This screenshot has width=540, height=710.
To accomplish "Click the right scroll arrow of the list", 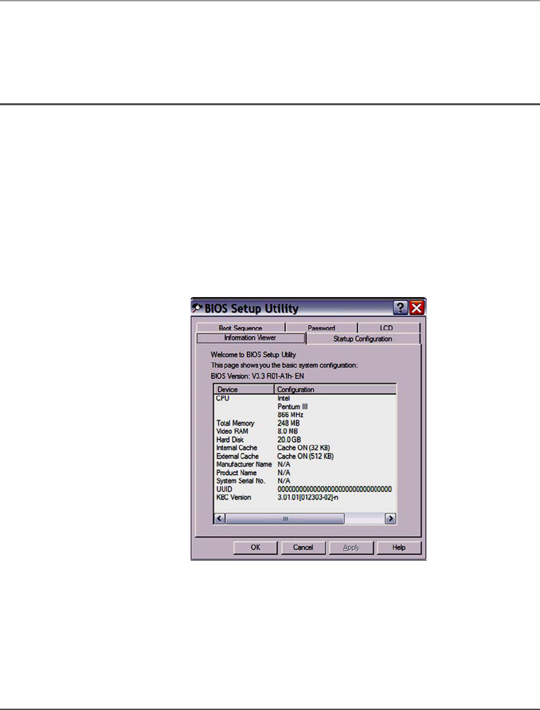I will 391,518.
